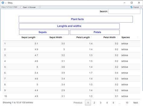This screenshot has height=109, width=143.
Task: Click Sepal.Length value 4.7 in row 3
Action: point(36,55)
